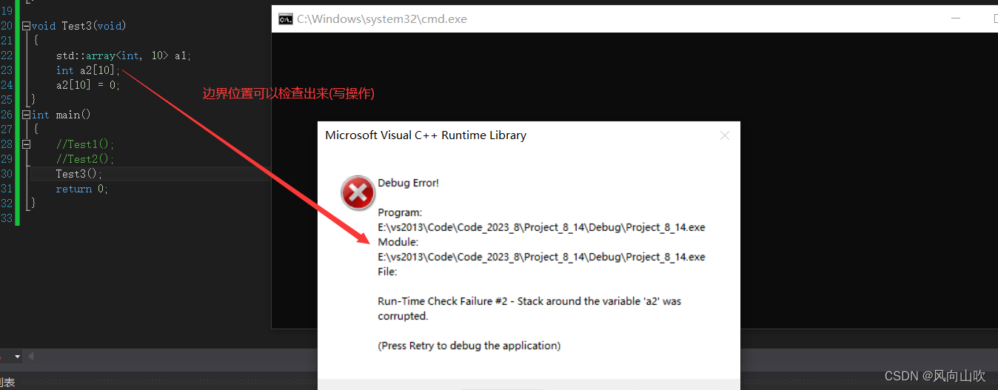Click the "File:" label in dialog
Viewport: 998px width, 390px height.
pos(387,272)
